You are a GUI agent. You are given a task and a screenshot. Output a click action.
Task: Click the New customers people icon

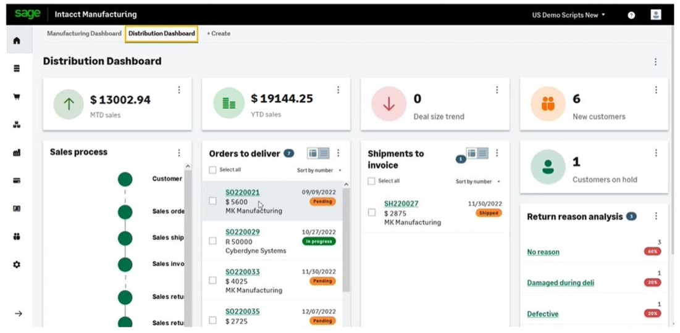tap(548, 104)
